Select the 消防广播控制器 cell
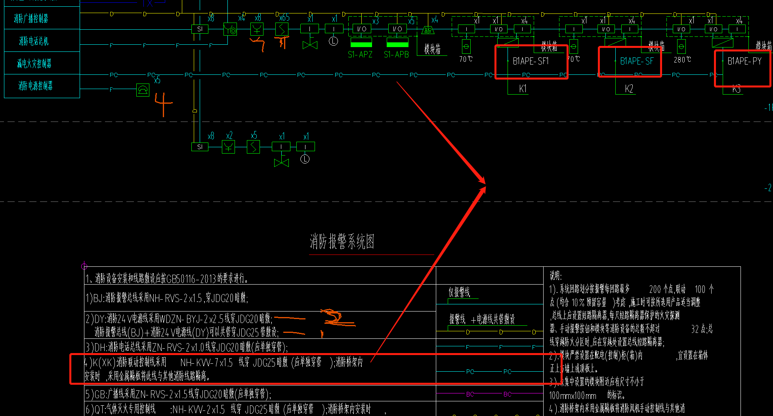Image resolution: width=773 pixels, height=416 pixels. [x=42, y=18]
